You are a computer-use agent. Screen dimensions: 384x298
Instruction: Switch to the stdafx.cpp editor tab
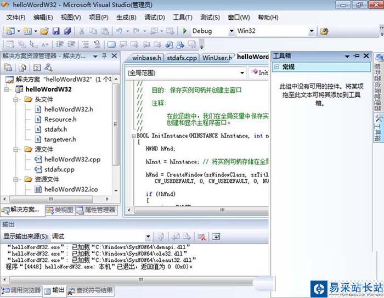[x=182, y=58]
